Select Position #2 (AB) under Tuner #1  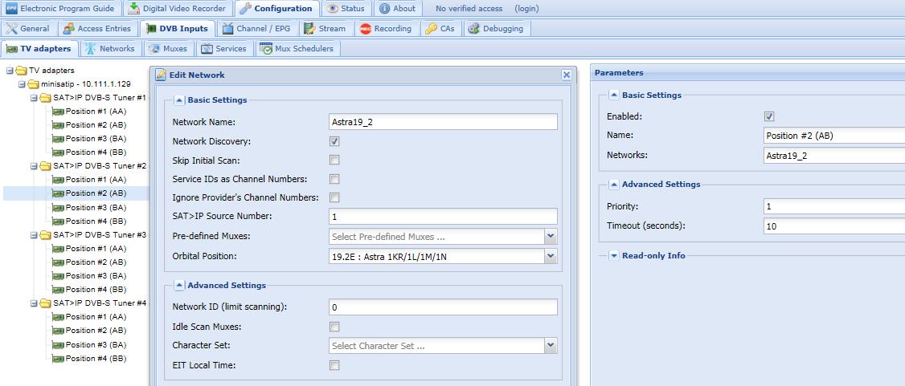(x=96, y=125)
